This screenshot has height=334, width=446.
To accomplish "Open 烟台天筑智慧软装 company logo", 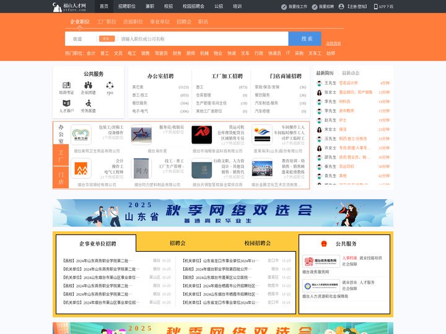I will [202, 168].
